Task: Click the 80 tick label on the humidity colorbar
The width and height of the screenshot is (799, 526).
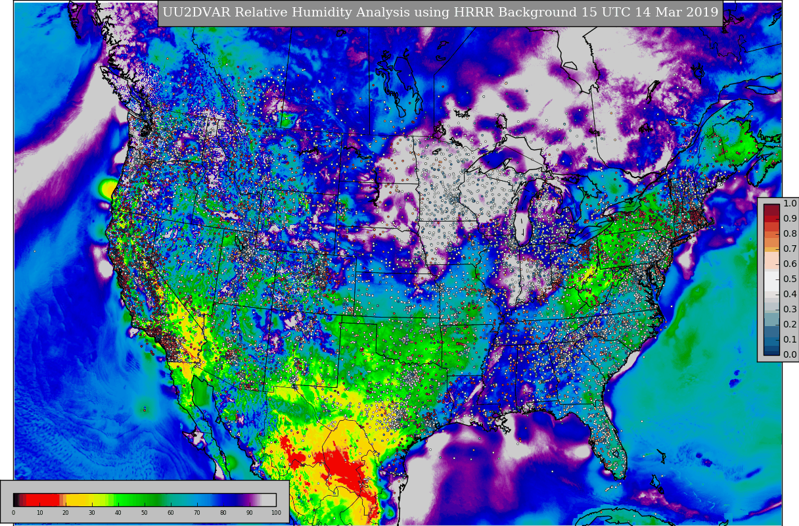Action: click(x=223, y=513)
